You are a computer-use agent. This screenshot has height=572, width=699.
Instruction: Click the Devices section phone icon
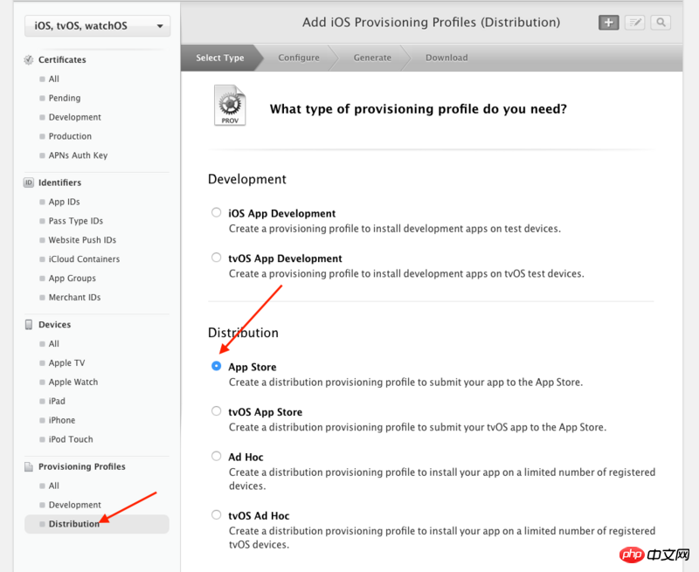tap(29, 325)
